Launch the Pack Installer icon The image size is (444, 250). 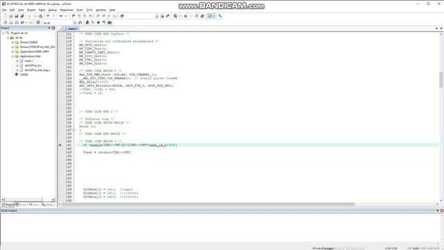pyautogui.click(x=110, y=22)
